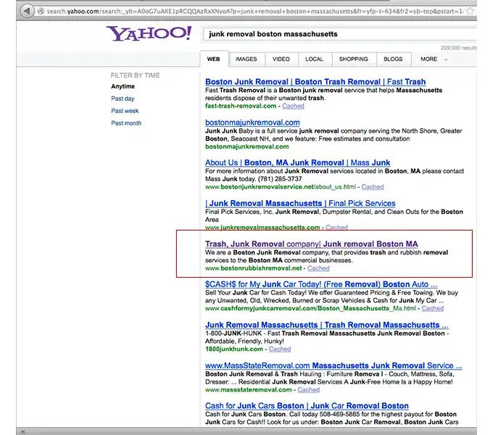
Task: Expand the MORE dropdown
Action: point(434,59)
